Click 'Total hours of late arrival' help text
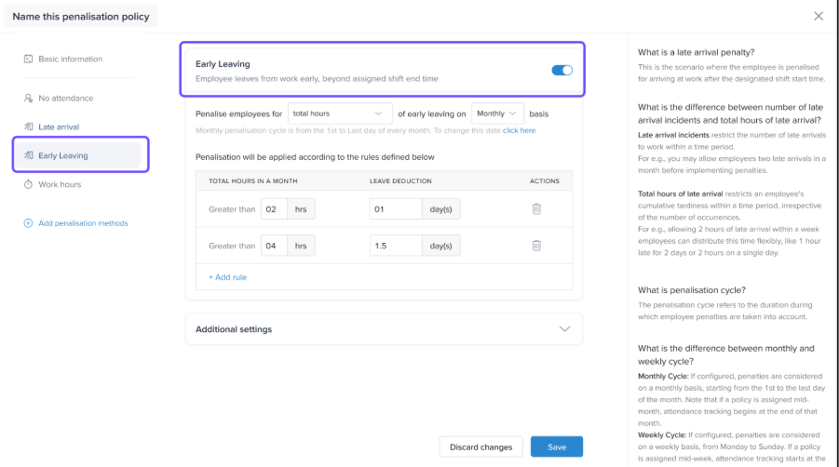839x467 pixels. (680, 193)
